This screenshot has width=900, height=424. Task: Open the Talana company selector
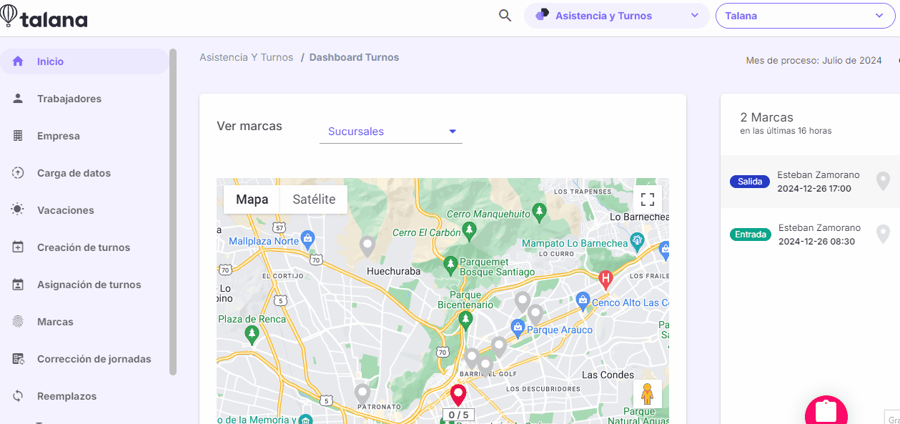pyautogui.click(x=804, y=16)
